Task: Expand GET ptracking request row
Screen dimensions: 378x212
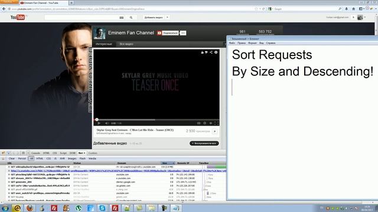Action: [x=9, y=174]
